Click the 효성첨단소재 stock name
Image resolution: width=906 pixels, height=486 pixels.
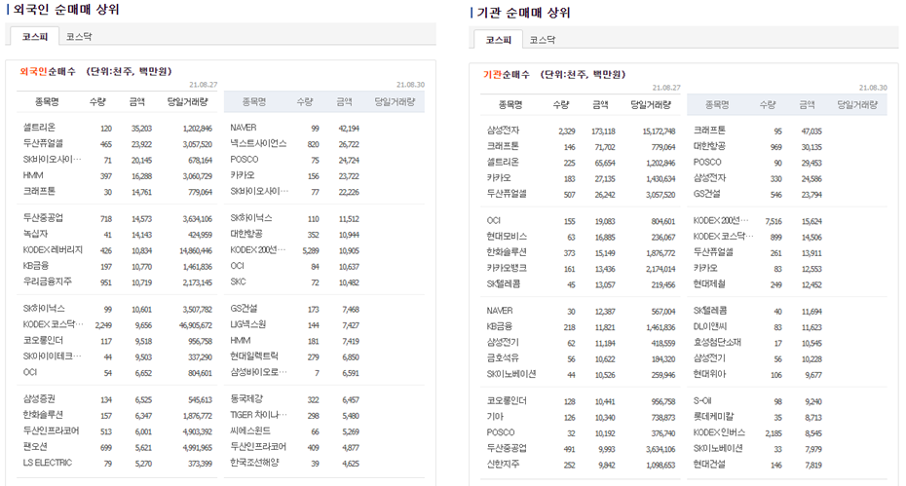[x=718, y=342]
